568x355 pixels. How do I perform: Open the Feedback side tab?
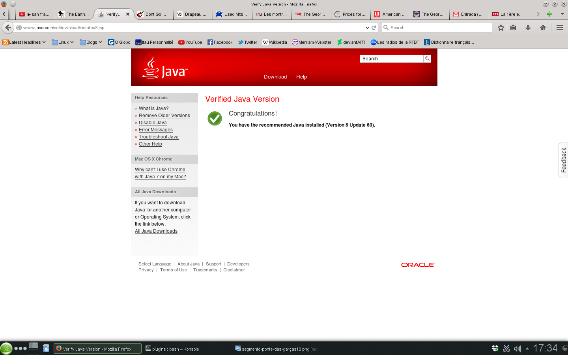click(563, 160)
